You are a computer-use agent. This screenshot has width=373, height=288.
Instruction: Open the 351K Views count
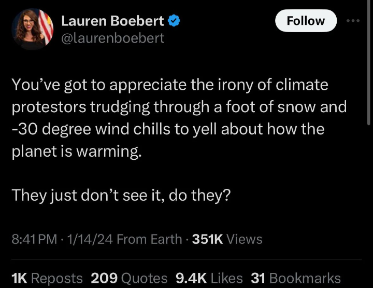click(227, 239)
